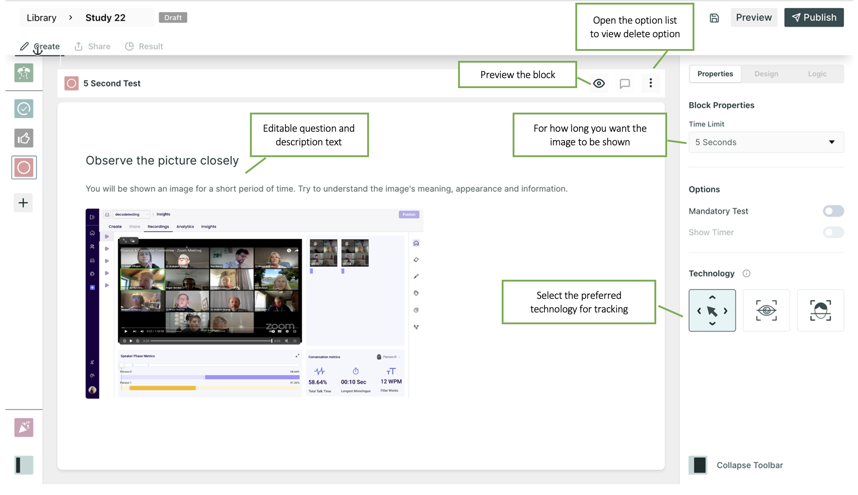Screen dimensions: 858x495
Task: Open the party popper end block
Action: (24, 427)
